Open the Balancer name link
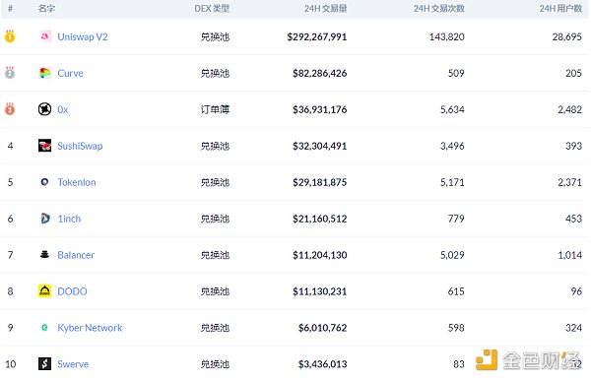This screenshot has width=591, height=381. pos(76,255)
